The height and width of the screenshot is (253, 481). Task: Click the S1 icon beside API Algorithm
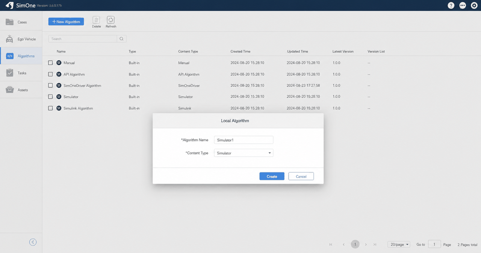(59, 74)
